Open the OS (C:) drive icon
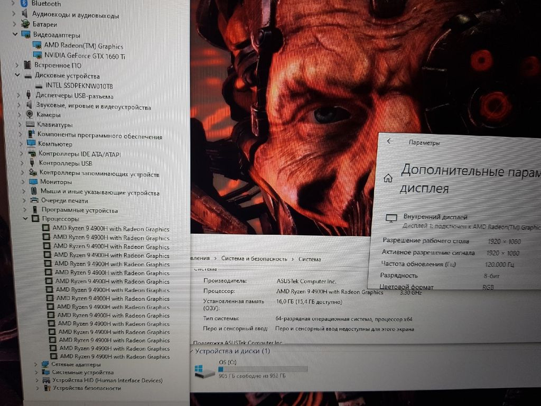The image size is (541, 406). click(x=204, y=372)
